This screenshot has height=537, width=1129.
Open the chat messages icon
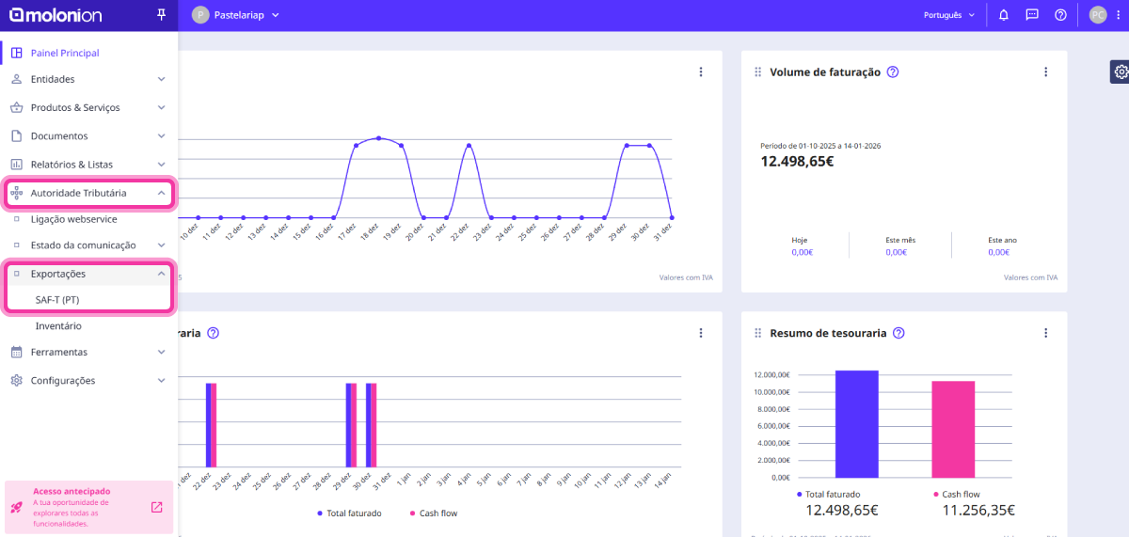point(1032,15)
